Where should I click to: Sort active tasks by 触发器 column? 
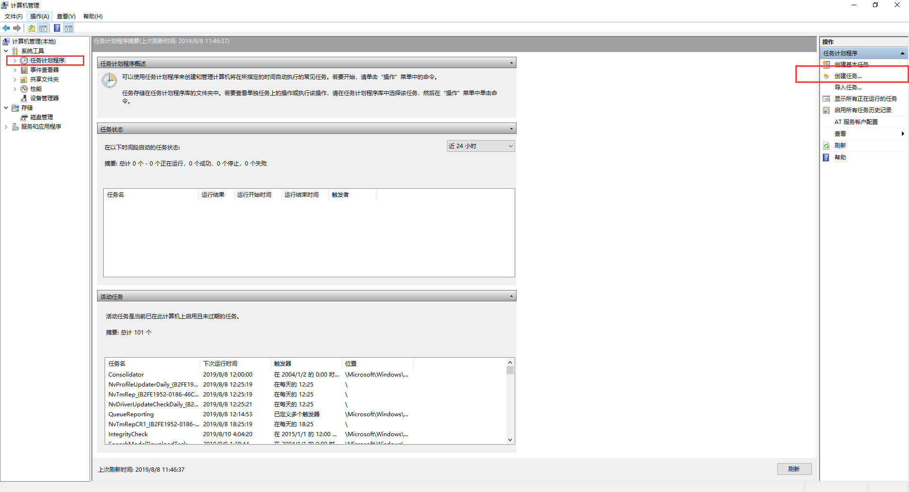(306, 364)
